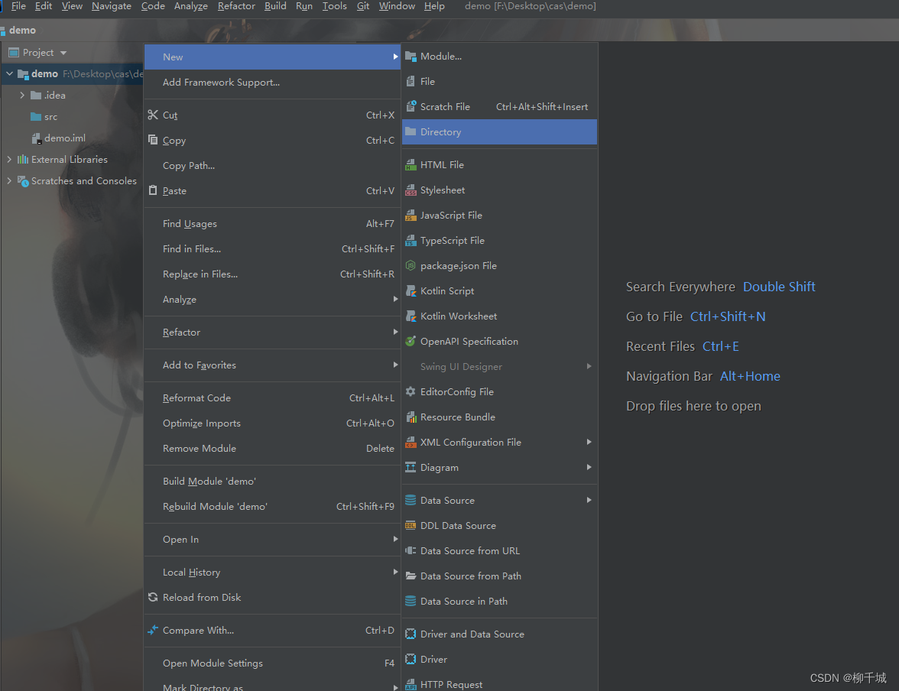Click the package.json File icon

[x=411, y=265]
